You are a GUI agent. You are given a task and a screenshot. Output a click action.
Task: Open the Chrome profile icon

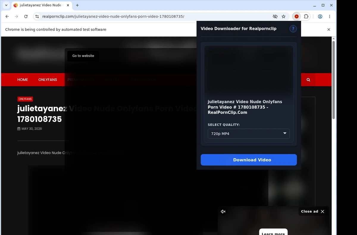pos(320,17)
